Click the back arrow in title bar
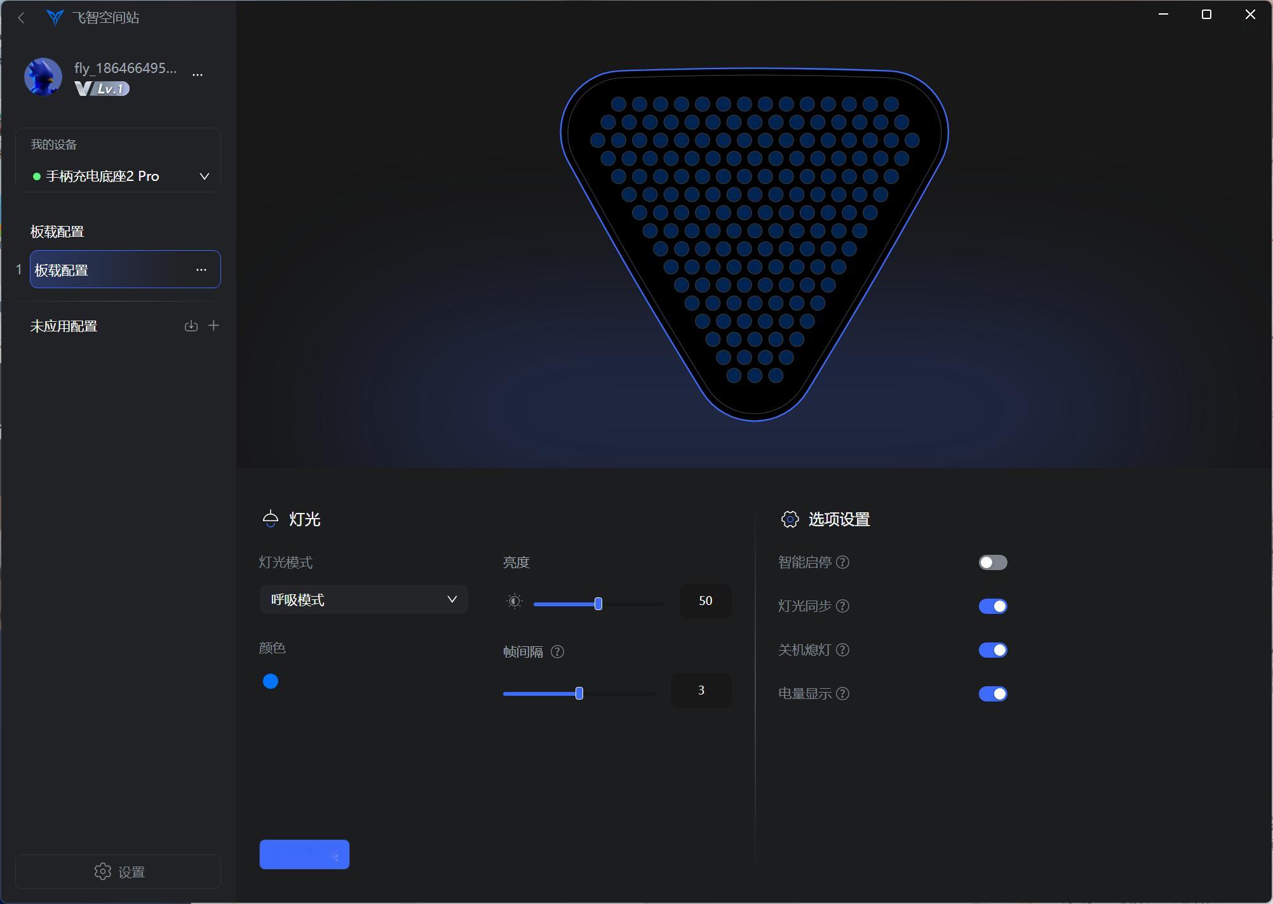 [22, 18]
